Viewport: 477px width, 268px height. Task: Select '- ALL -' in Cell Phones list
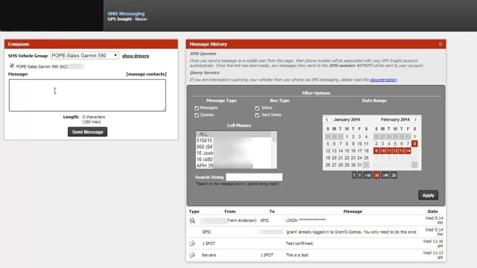click(x=233, y=134)
